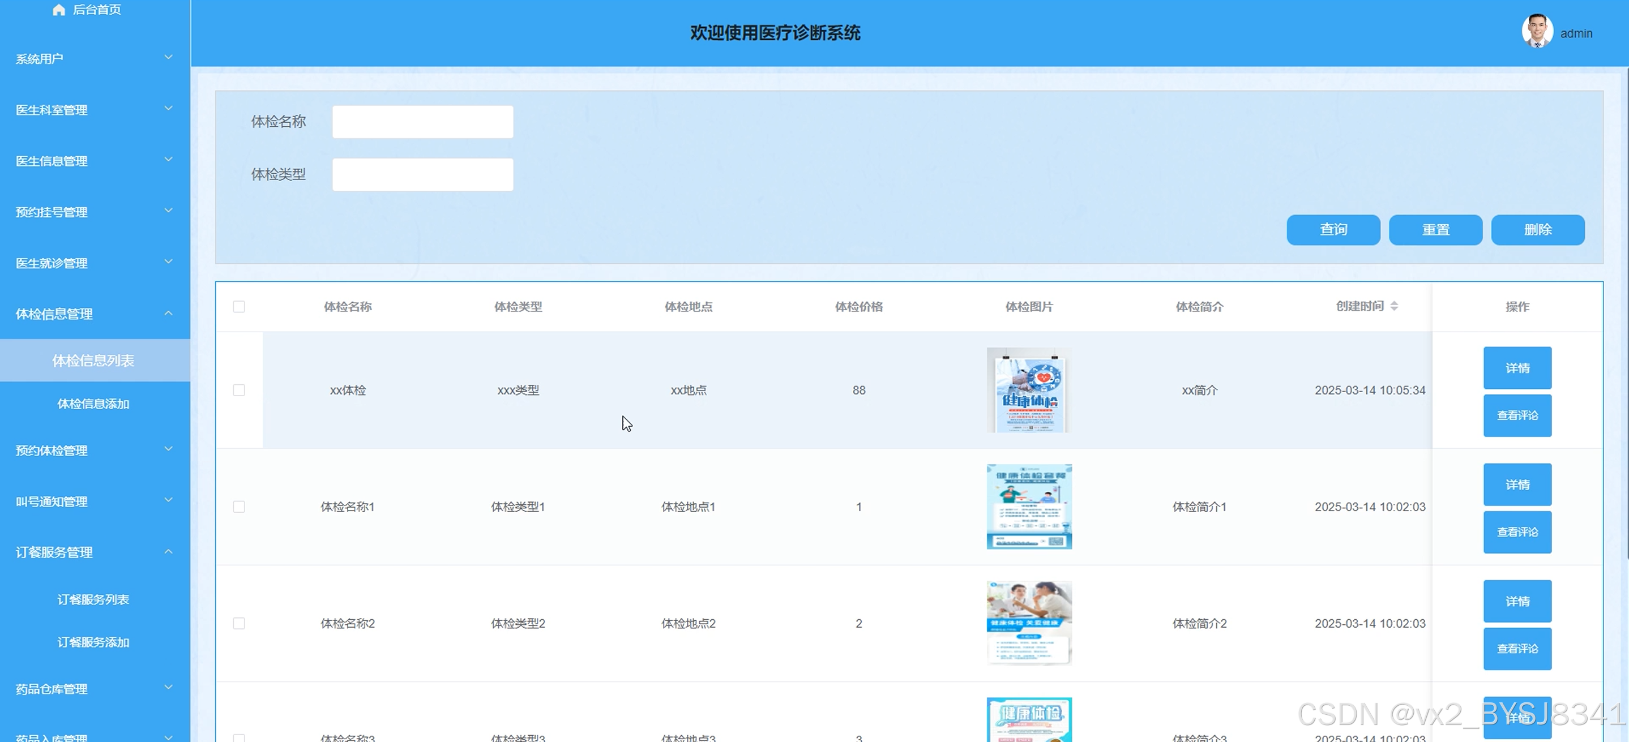Screen dimensions: 1629x742
Task: Check the xx体检 row checkbox
Action: [x=239, y=390]
